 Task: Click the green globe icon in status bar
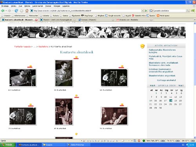coord(144,141)
